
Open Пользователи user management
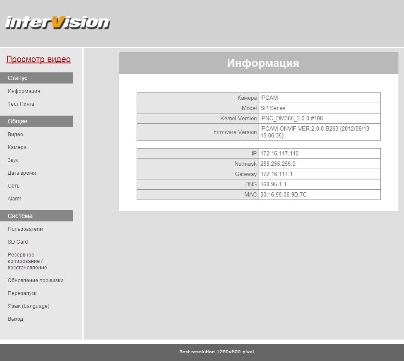pos(25,229)
